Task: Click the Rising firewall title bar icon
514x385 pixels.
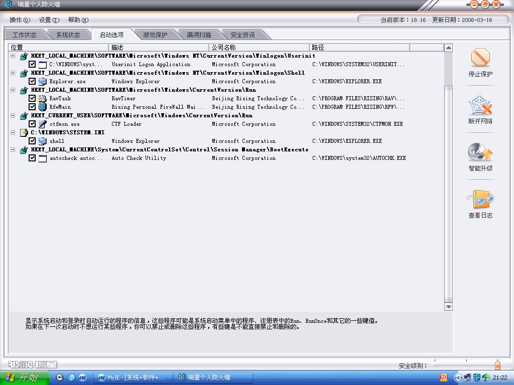Action: pyautogui.click(x=8, y=4)
